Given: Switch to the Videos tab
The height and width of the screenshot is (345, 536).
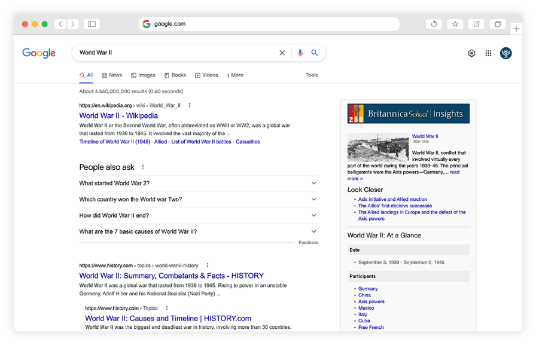Looking at the screenshot, I should click(206, 75).
